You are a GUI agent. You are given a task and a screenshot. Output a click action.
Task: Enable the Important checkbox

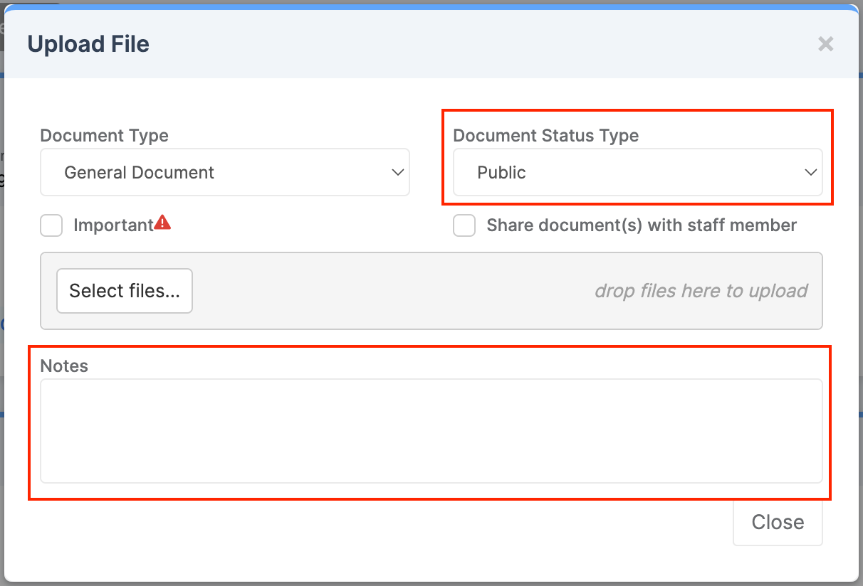coord(51,225)
